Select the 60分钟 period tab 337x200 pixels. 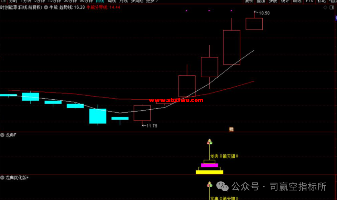[x=86, y=1]
